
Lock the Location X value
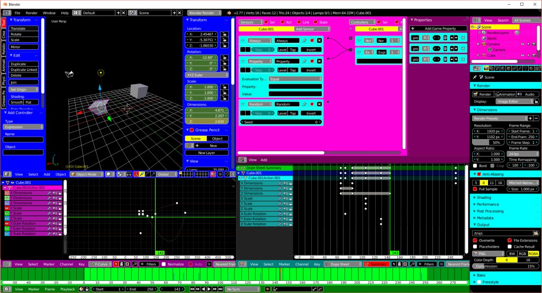tap(224, 34)
